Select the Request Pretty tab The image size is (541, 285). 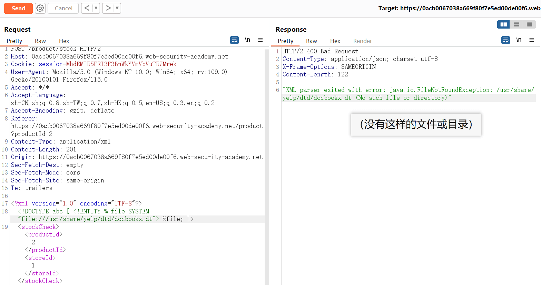pyautogui.click(x=14, y=41)
